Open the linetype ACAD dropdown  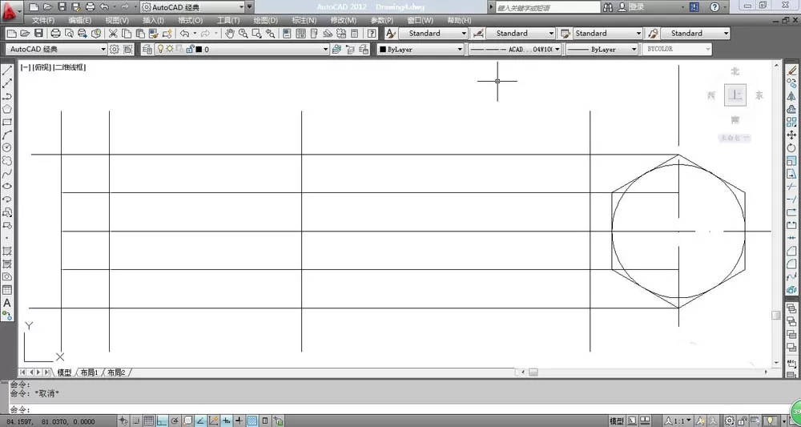point(514,50)
